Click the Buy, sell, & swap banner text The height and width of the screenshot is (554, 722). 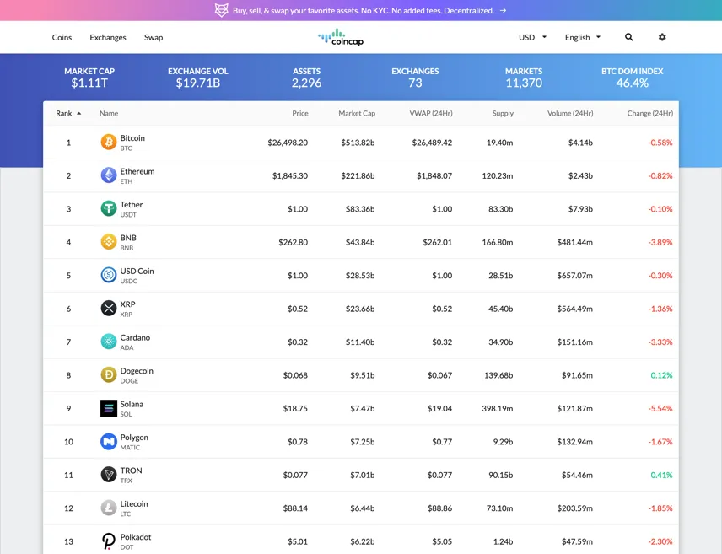364,11
